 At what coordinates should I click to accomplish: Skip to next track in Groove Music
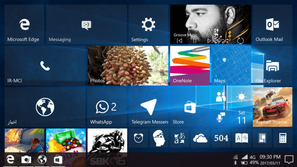pyautogui.click(x=209, y=41)
